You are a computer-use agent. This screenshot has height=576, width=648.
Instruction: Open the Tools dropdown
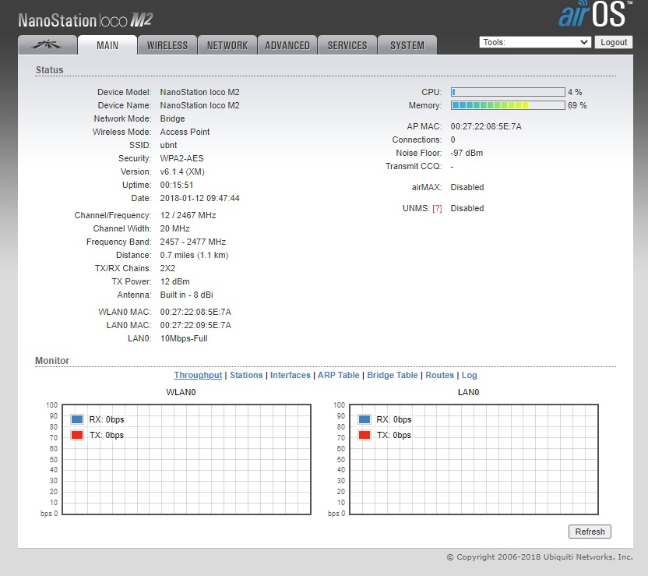pyautogui.click(x=535, y=42)
